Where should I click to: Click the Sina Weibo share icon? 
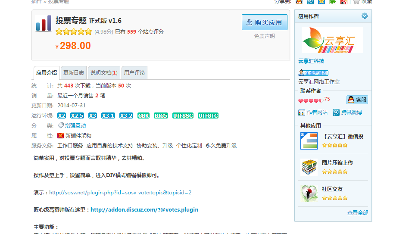(x=343, y=2)
